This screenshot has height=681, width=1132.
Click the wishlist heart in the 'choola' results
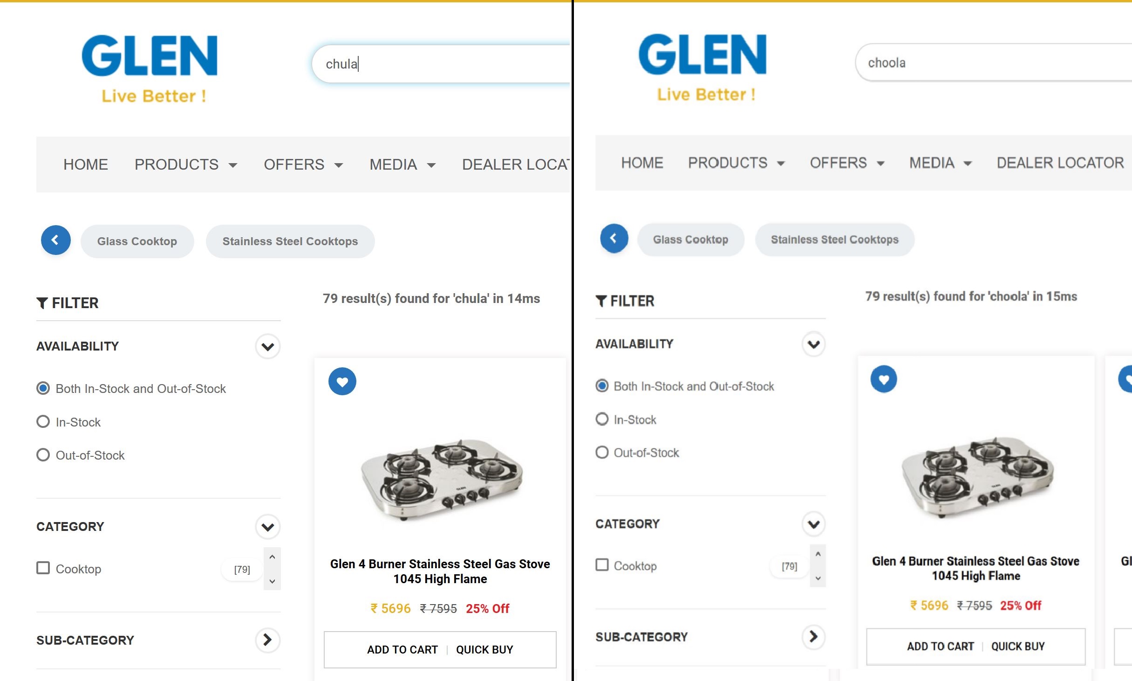[x=883, y=379]
